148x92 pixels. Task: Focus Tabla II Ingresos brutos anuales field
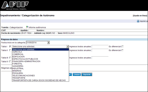tap(100, 50)
